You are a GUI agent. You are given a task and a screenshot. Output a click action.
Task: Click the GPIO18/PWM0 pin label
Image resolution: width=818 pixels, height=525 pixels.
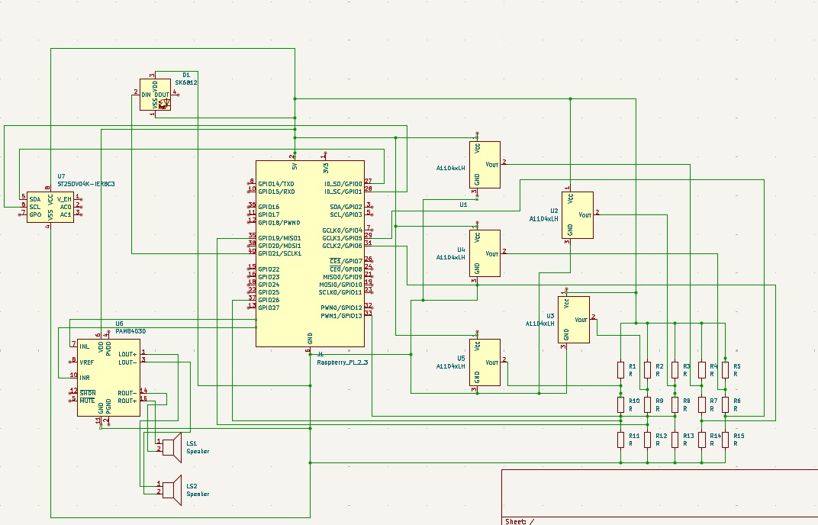coord(279,223)
